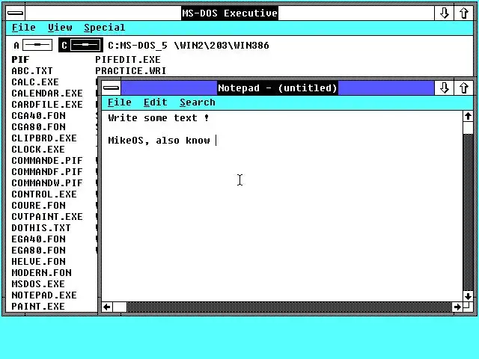The height and width of the screenshot is (359, 479).
Task: Select HELVE.FON in file list
Action: tap(38, 262)
